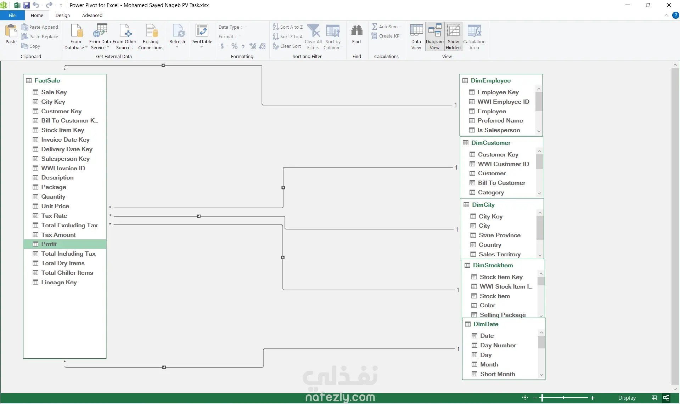
Task: Sort A to Z
Action: click(288, 27)
